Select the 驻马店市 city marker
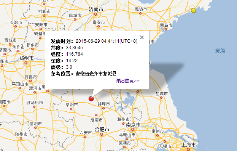 tap(34, 107)
